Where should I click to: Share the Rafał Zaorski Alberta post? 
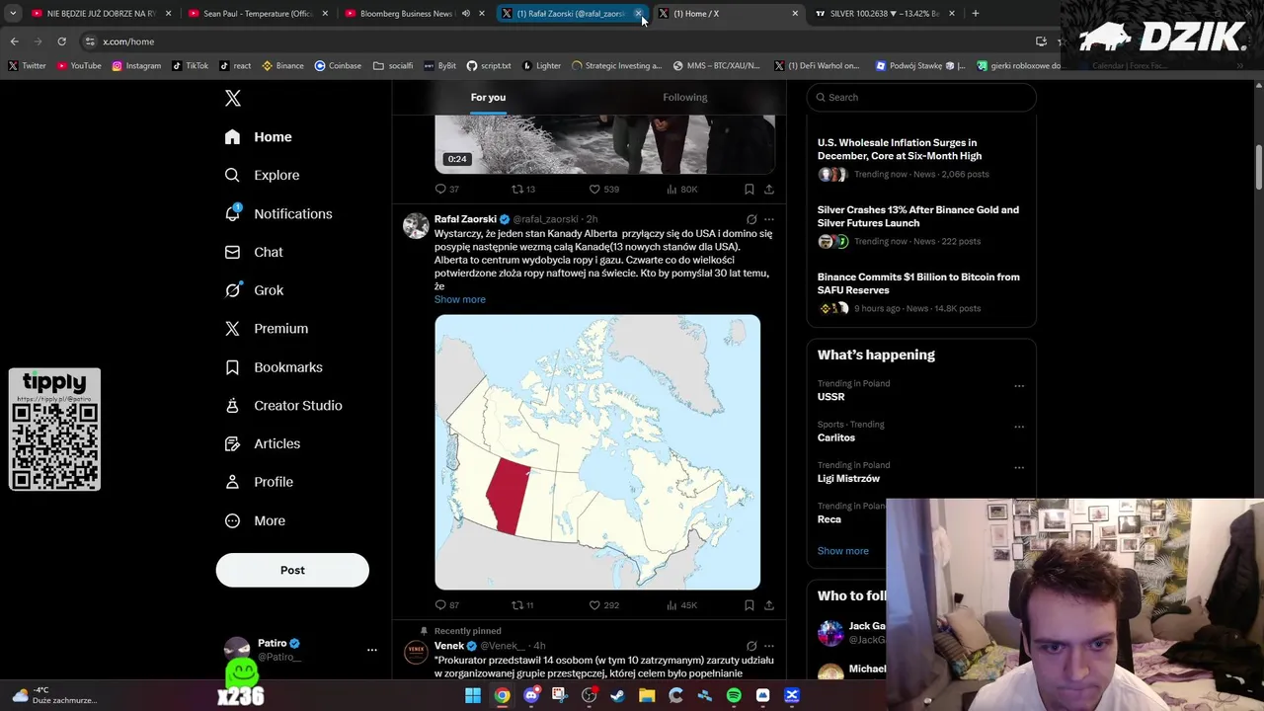[769, 605]
